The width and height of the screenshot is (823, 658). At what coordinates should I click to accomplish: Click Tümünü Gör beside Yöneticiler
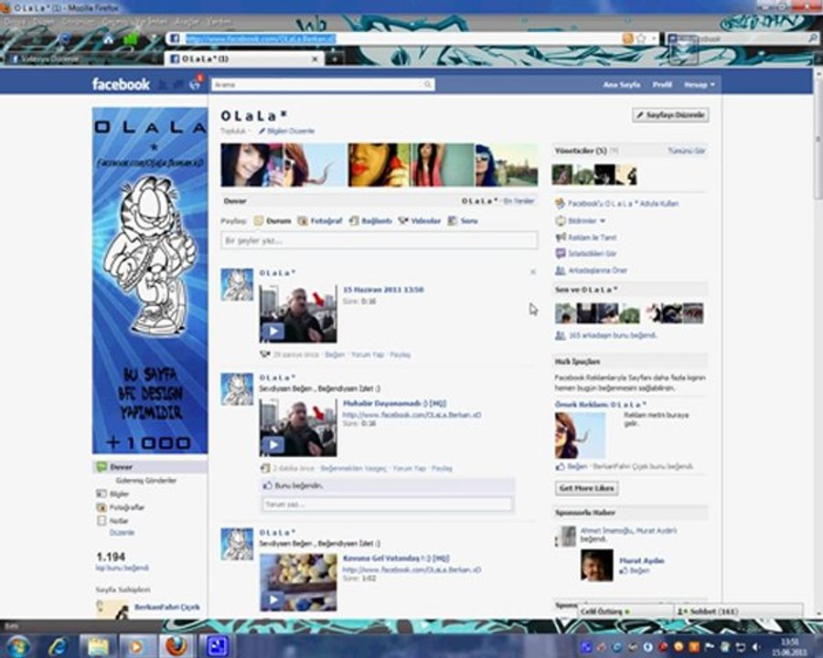686,151
